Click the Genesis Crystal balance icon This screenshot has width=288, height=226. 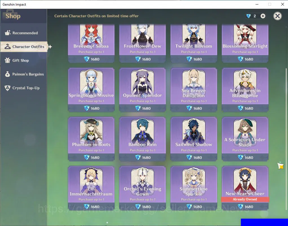pos(248,16)
